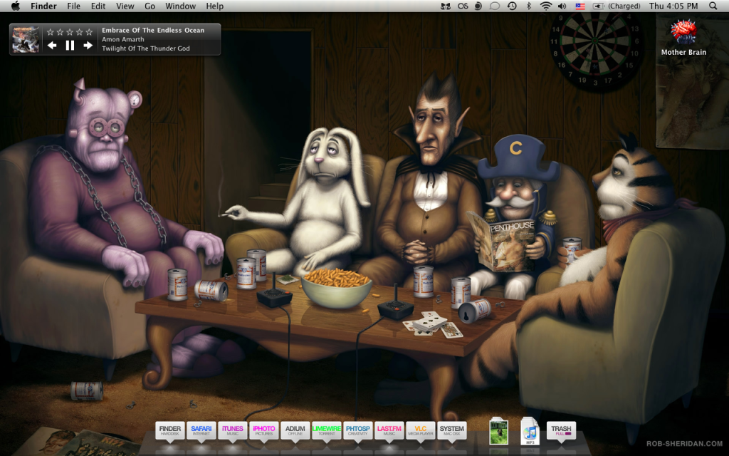Rate the song three stars
729x456 pixels.
(x=70, y=32)
